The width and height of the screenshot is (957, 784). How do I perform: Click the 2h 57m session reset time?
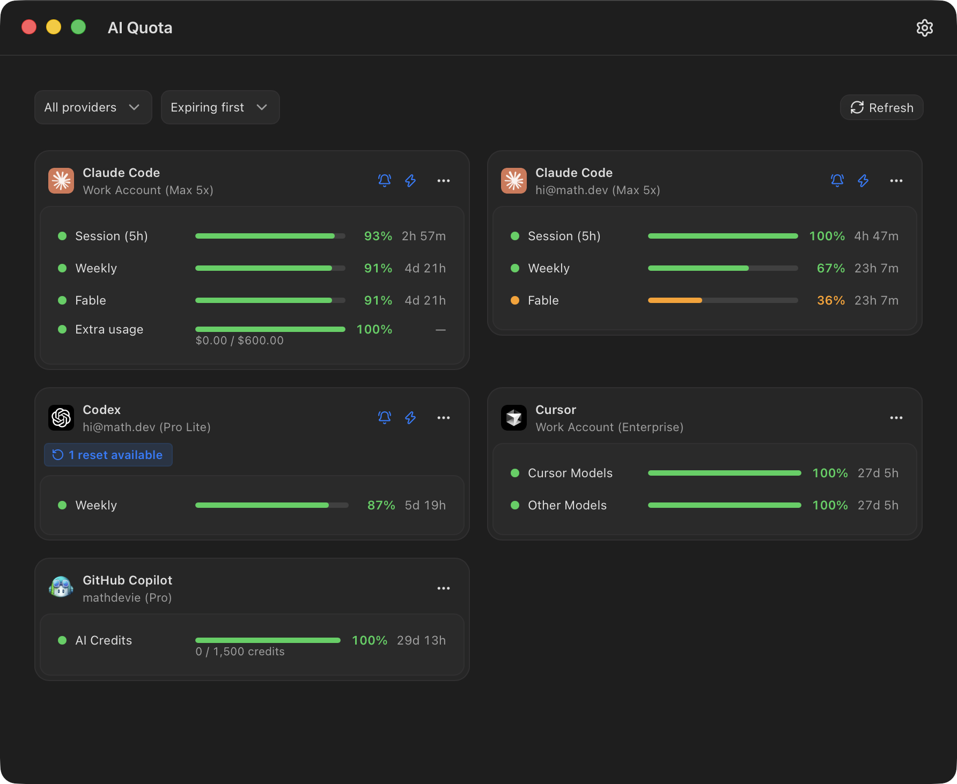tap(424, 236)
